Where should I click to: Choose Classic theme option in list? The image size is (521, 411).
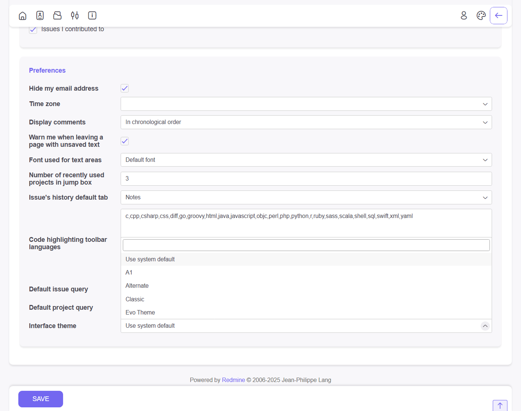point(135,299)
